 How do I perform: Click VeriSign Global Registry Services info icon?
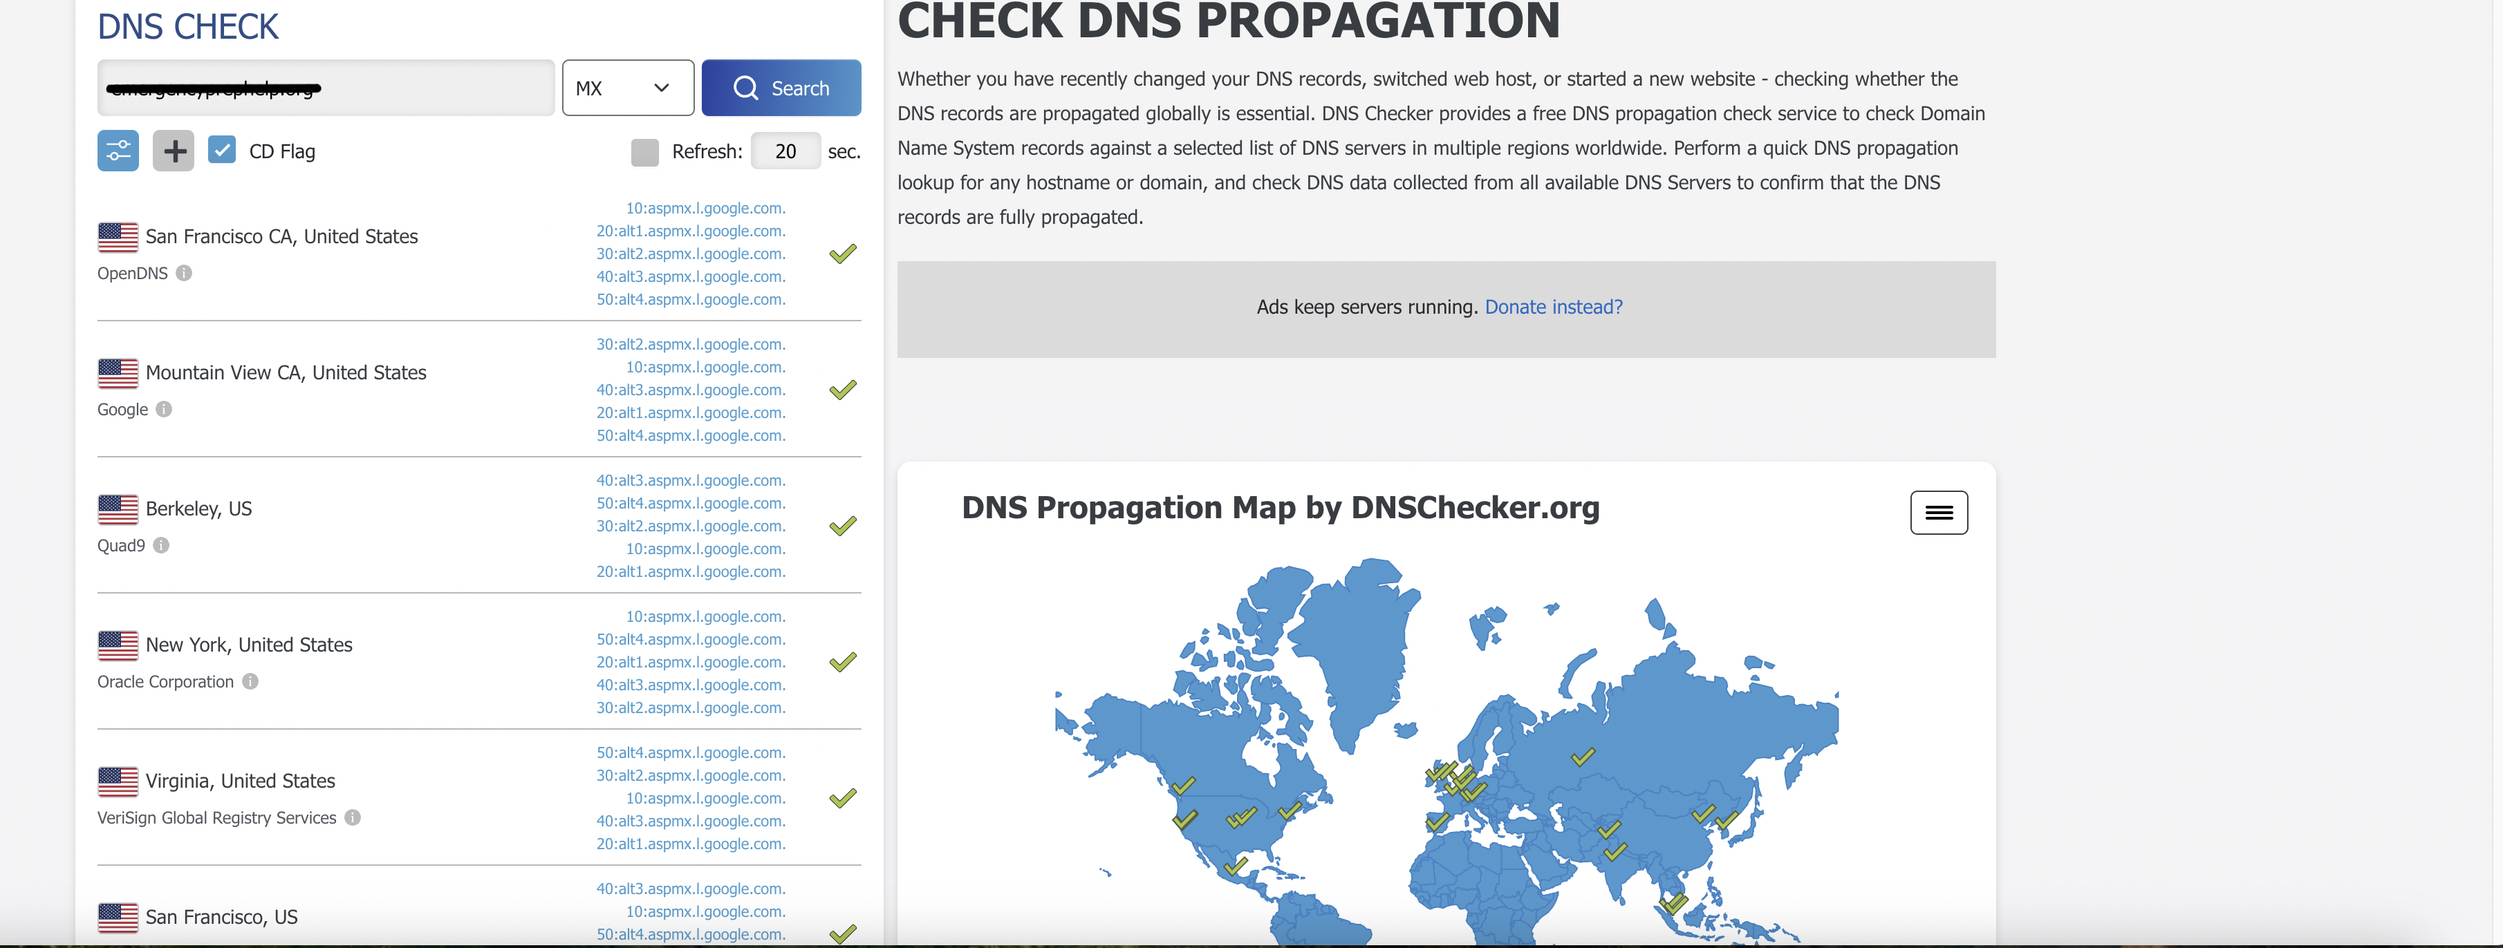353,817
